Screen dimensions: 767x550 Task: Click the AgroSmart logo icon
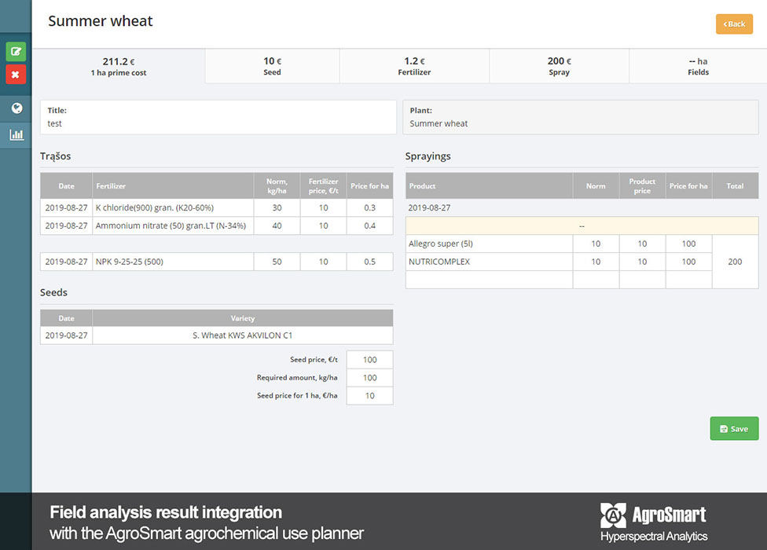(613, 515)
